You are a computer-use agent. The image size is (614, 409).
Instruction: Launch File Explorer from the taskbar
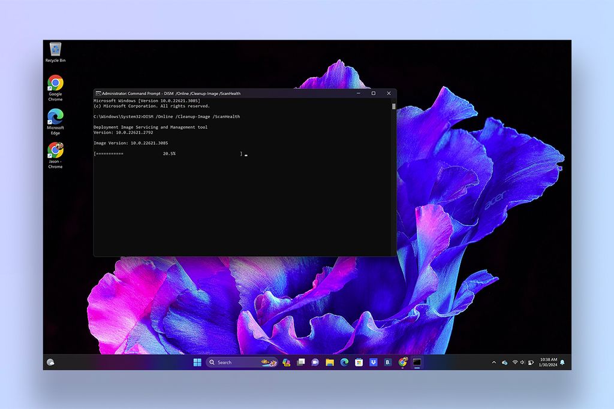pyautogui.click(x=329, y=362)
